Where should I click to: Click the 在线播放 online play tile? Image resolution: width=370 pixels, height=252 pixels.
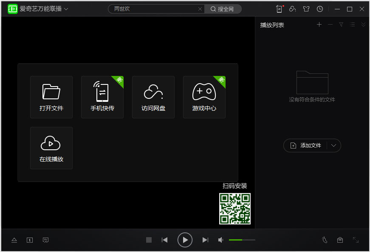[51, 148]
